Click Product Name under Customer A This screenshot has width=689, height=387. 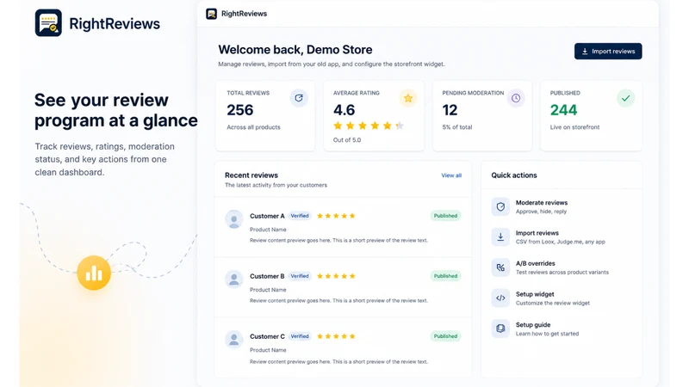[268, 230]
